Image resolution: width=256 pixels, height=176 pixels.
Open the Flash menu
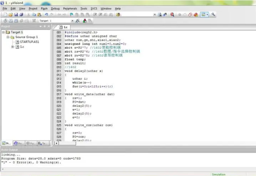[44, 9]
